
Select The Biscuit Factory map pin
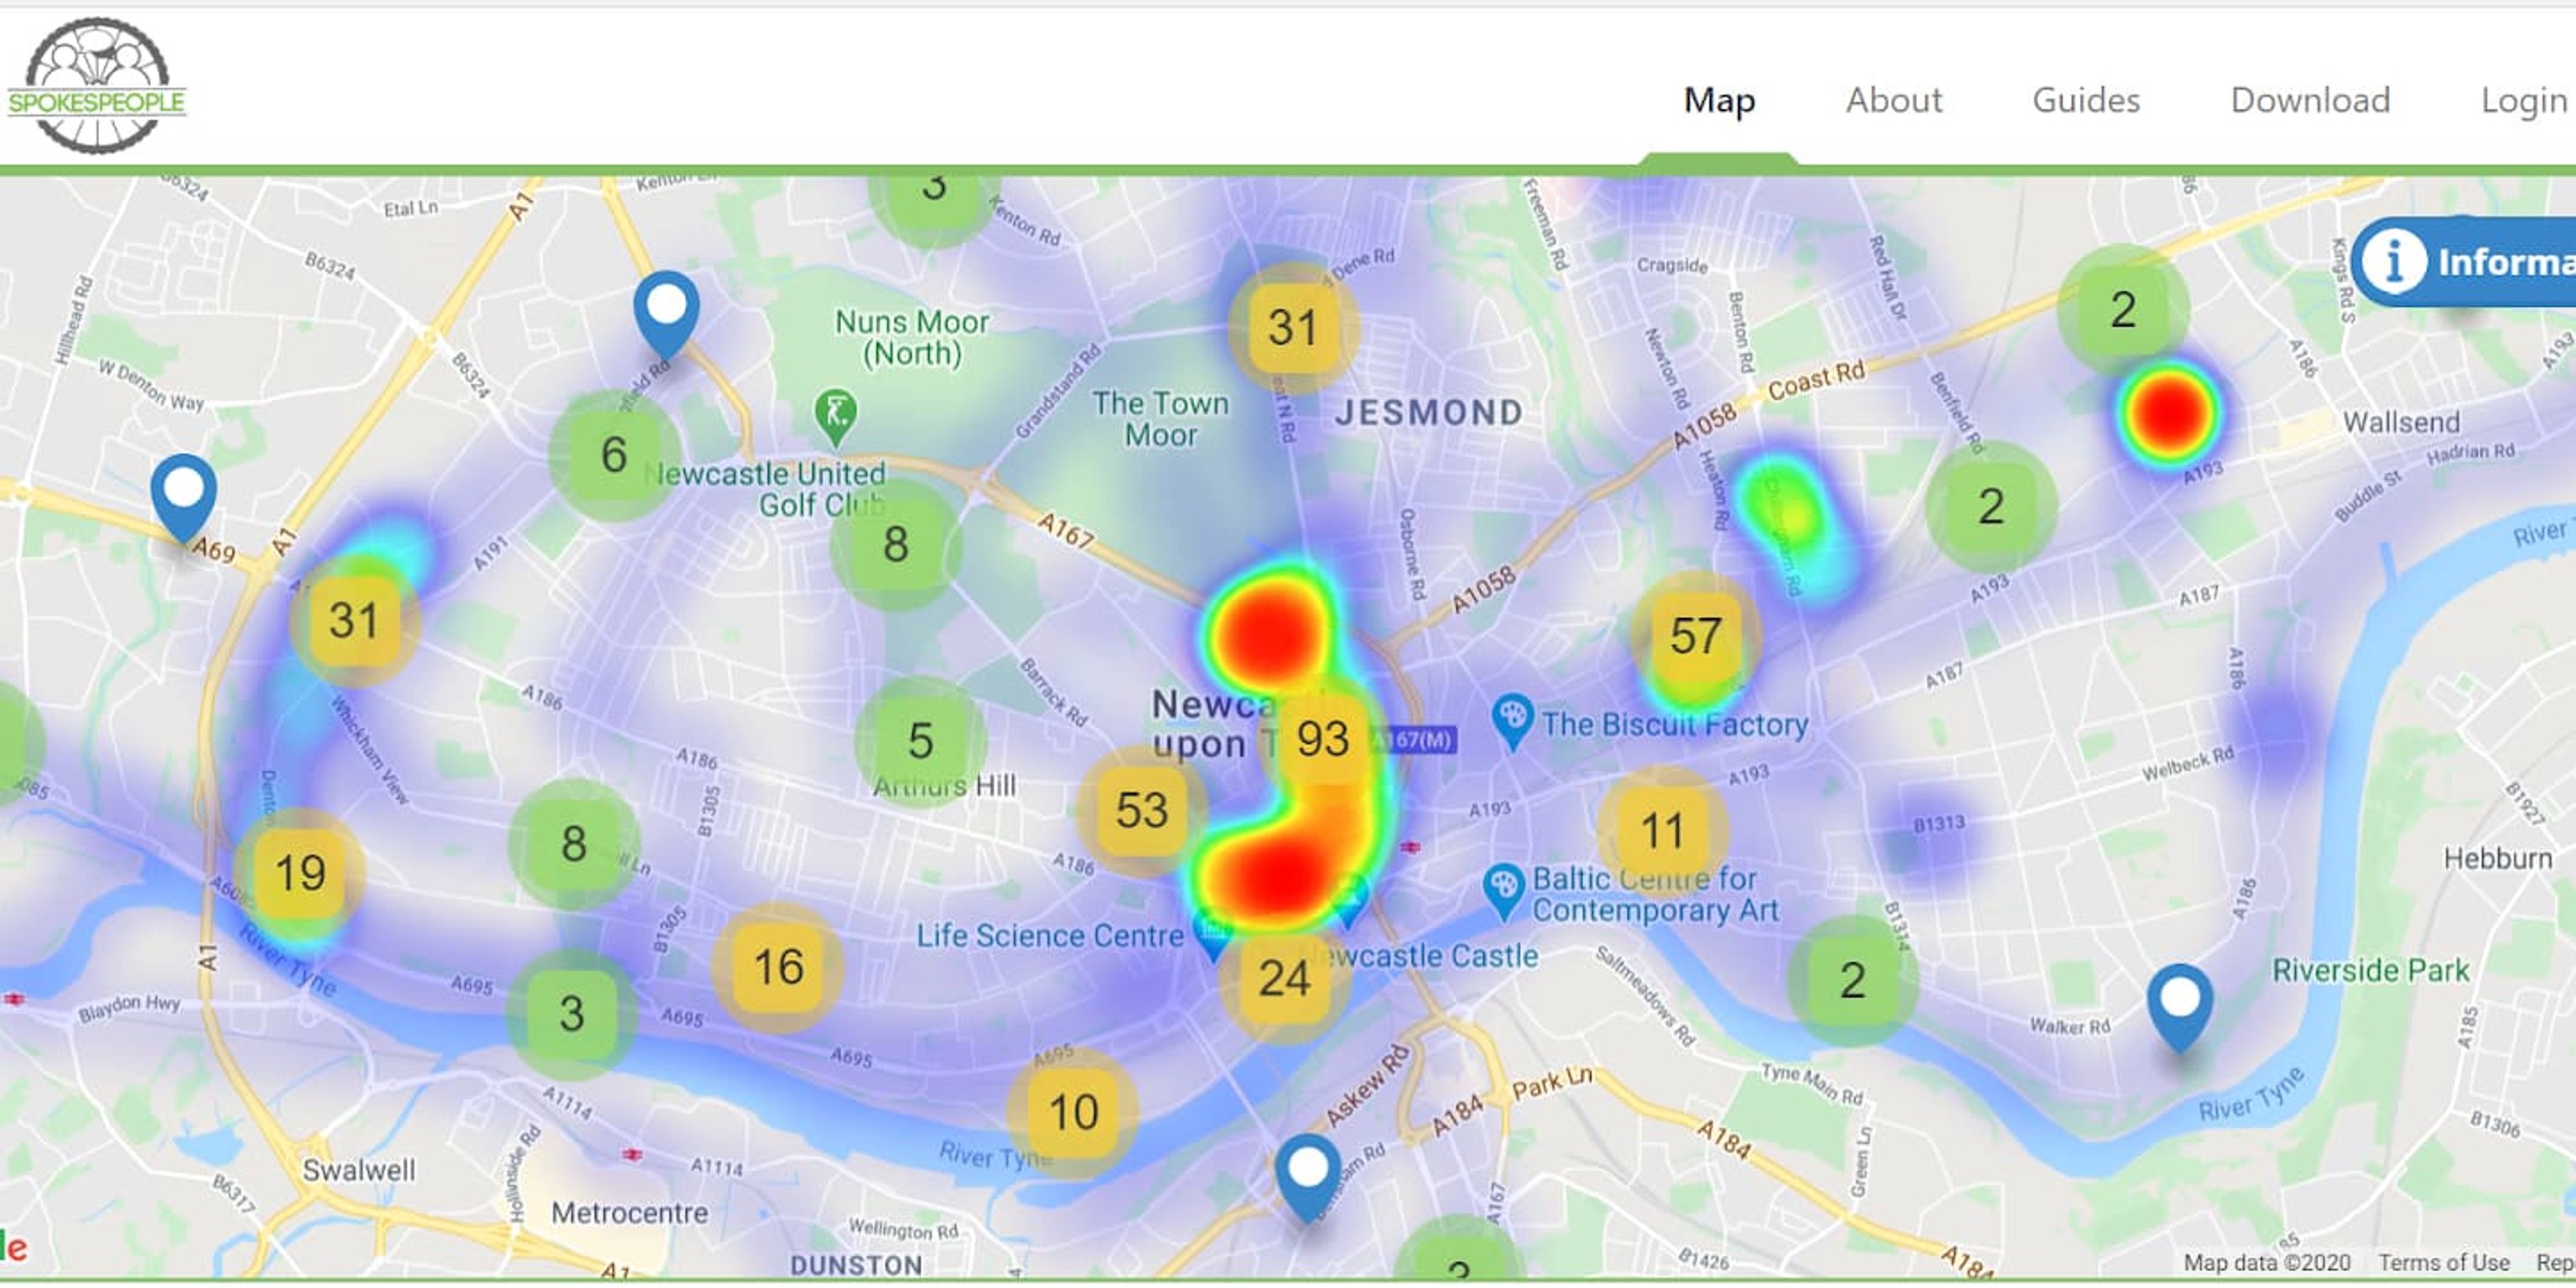click(1512, 716)
